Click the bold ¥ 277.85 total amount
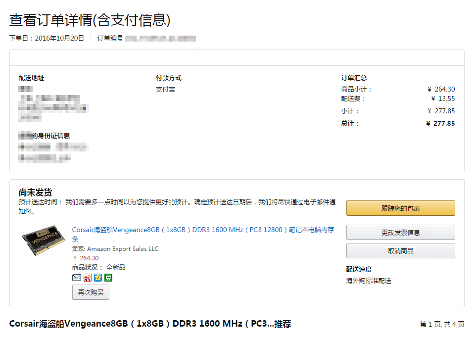 [x=440, y=124]
